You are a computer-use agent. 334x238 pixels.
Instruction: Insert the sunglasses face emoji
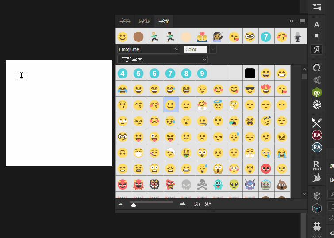pos(250,89)
